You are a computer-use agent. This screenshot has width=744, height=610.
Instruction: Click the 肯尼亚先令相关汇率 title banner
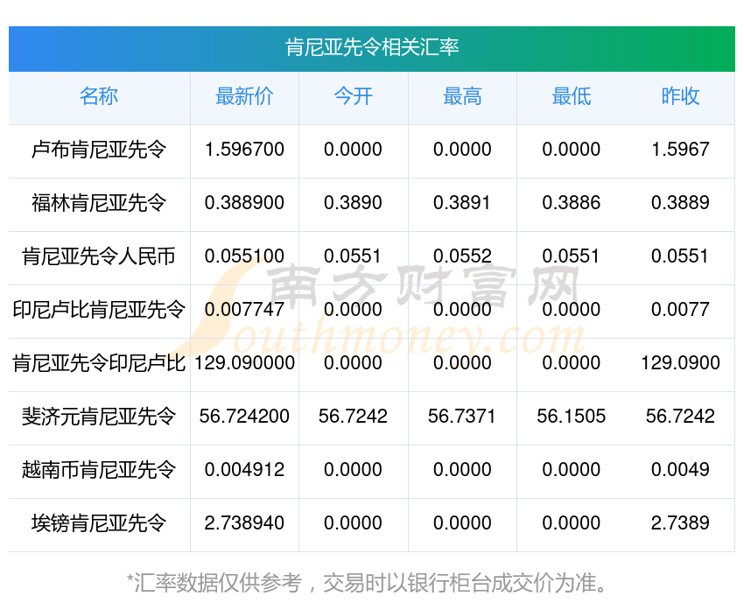372,47
